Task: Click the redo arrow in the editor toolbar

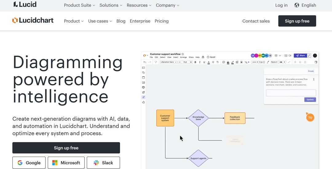Action: (150, 62)
